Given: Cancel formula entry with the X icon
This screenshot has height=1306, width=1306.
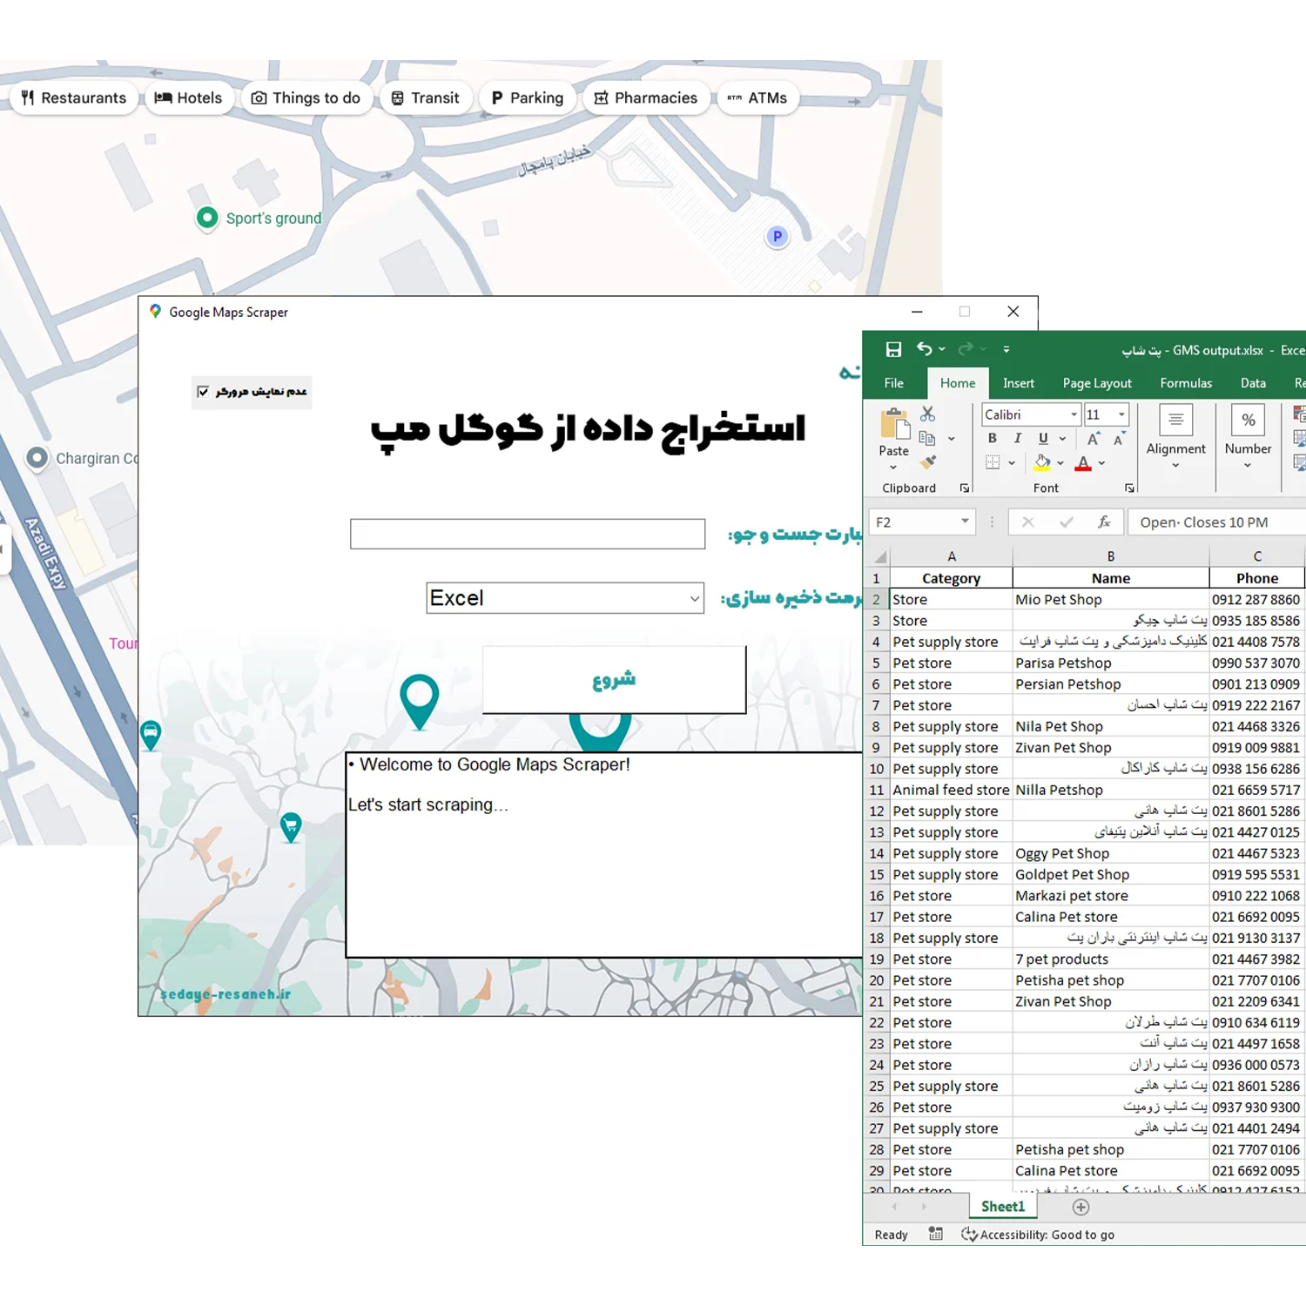Looking at the screenshot, I should [1028, 522].
